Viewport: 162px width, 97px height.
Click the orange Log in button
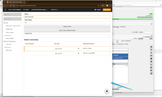click(x=107, y=10)
